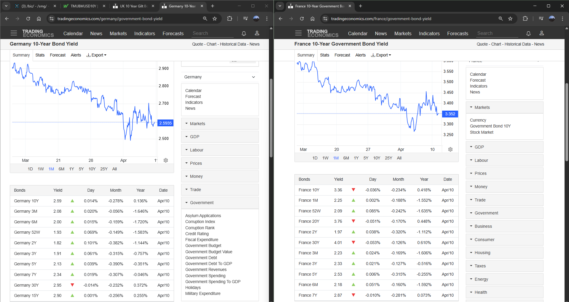The height and width of the screenshot is (302, 569).
Task: Open Export dropdown on Germany page
Action: click(x=96, y=55)
